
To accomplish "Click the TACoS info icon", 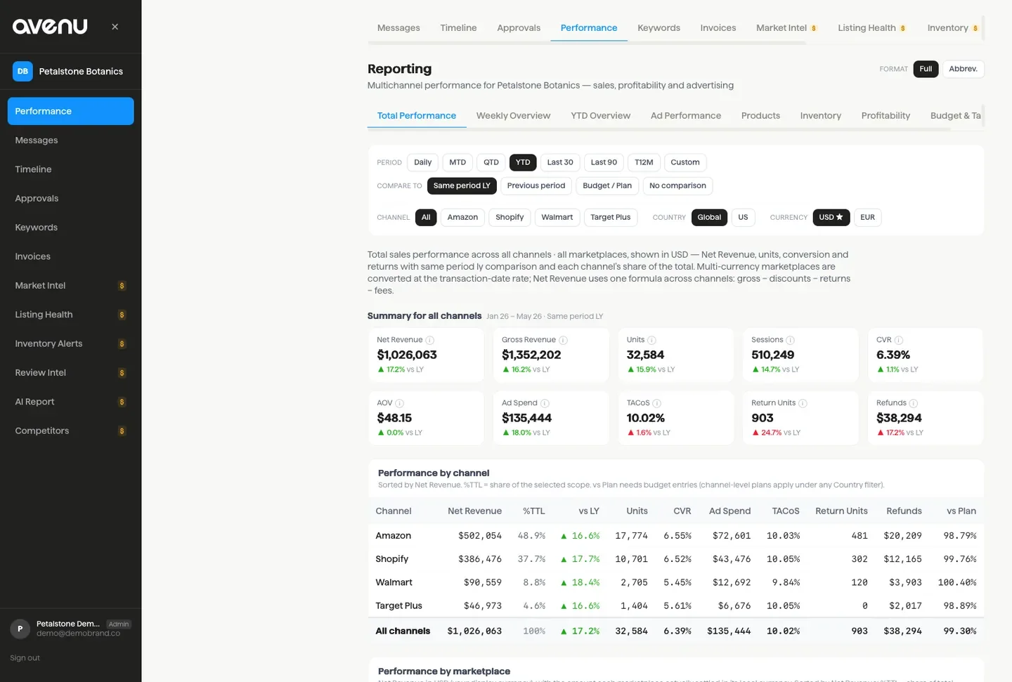I will click(x=656, y=403).
